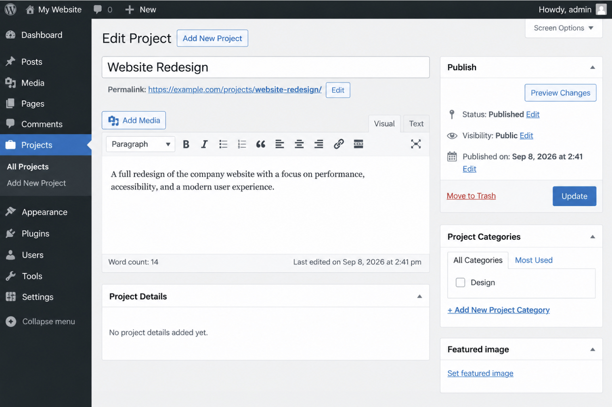The image size is (612, 407).
Task: Open All Projects submenu item
Action: point(28,167)
